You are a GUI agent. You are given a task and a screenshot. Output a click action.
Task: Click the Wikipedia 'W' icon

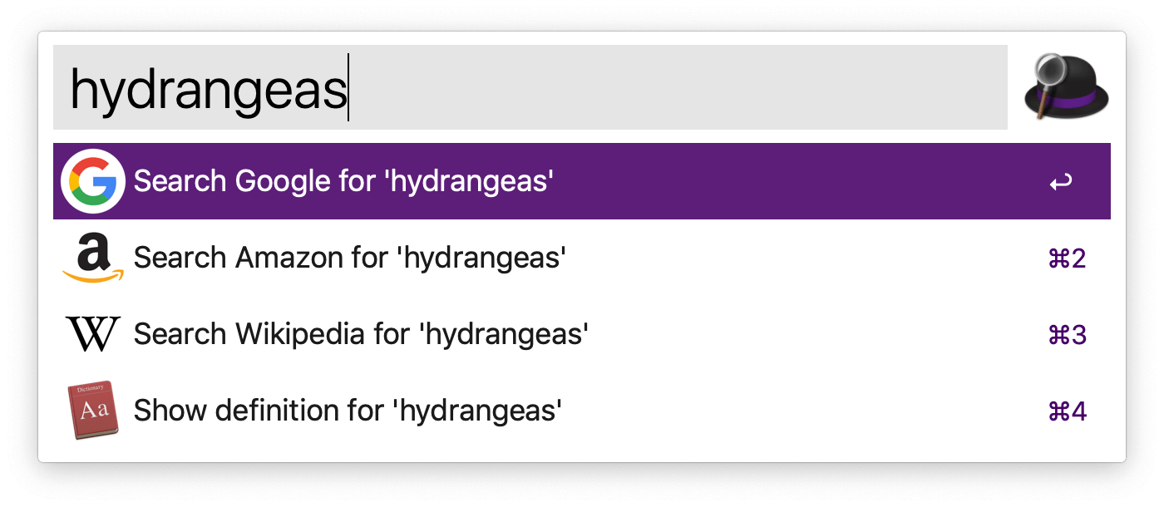pos(91,333)
